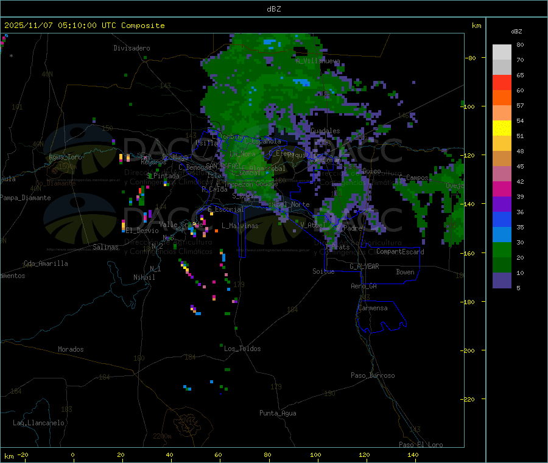The height and width of the screenshot is (463, 548).
Task: Click the Nihuil map label
Action: [x=144, y=277]
